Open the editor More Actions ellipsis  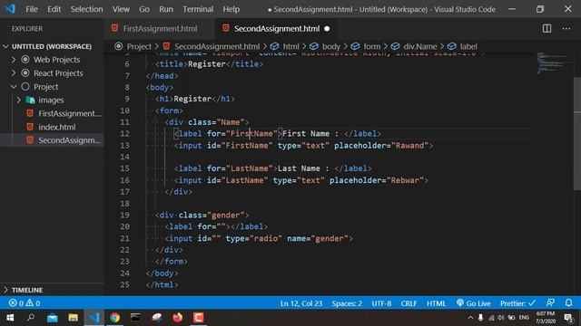566,28
